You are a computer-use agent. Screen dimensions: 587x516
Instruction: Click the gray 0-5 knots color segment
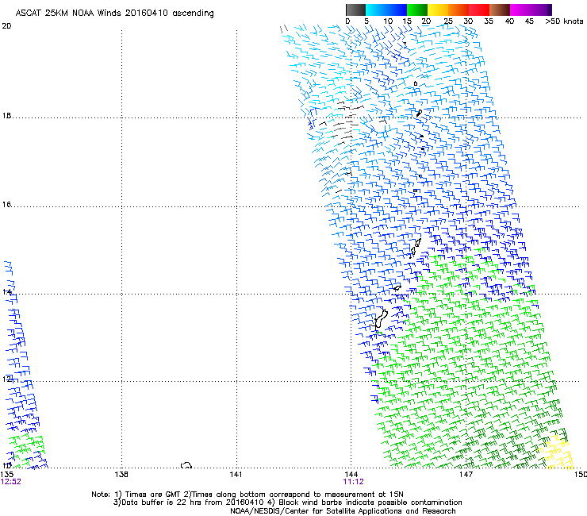click(x=355, y=10)
